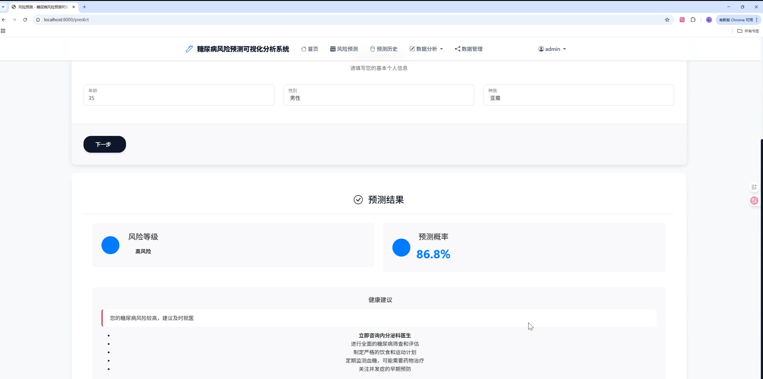Open 所有书签 bookmarks folder
The width and height of the screenshot is (763, 379).
[749, 31]
